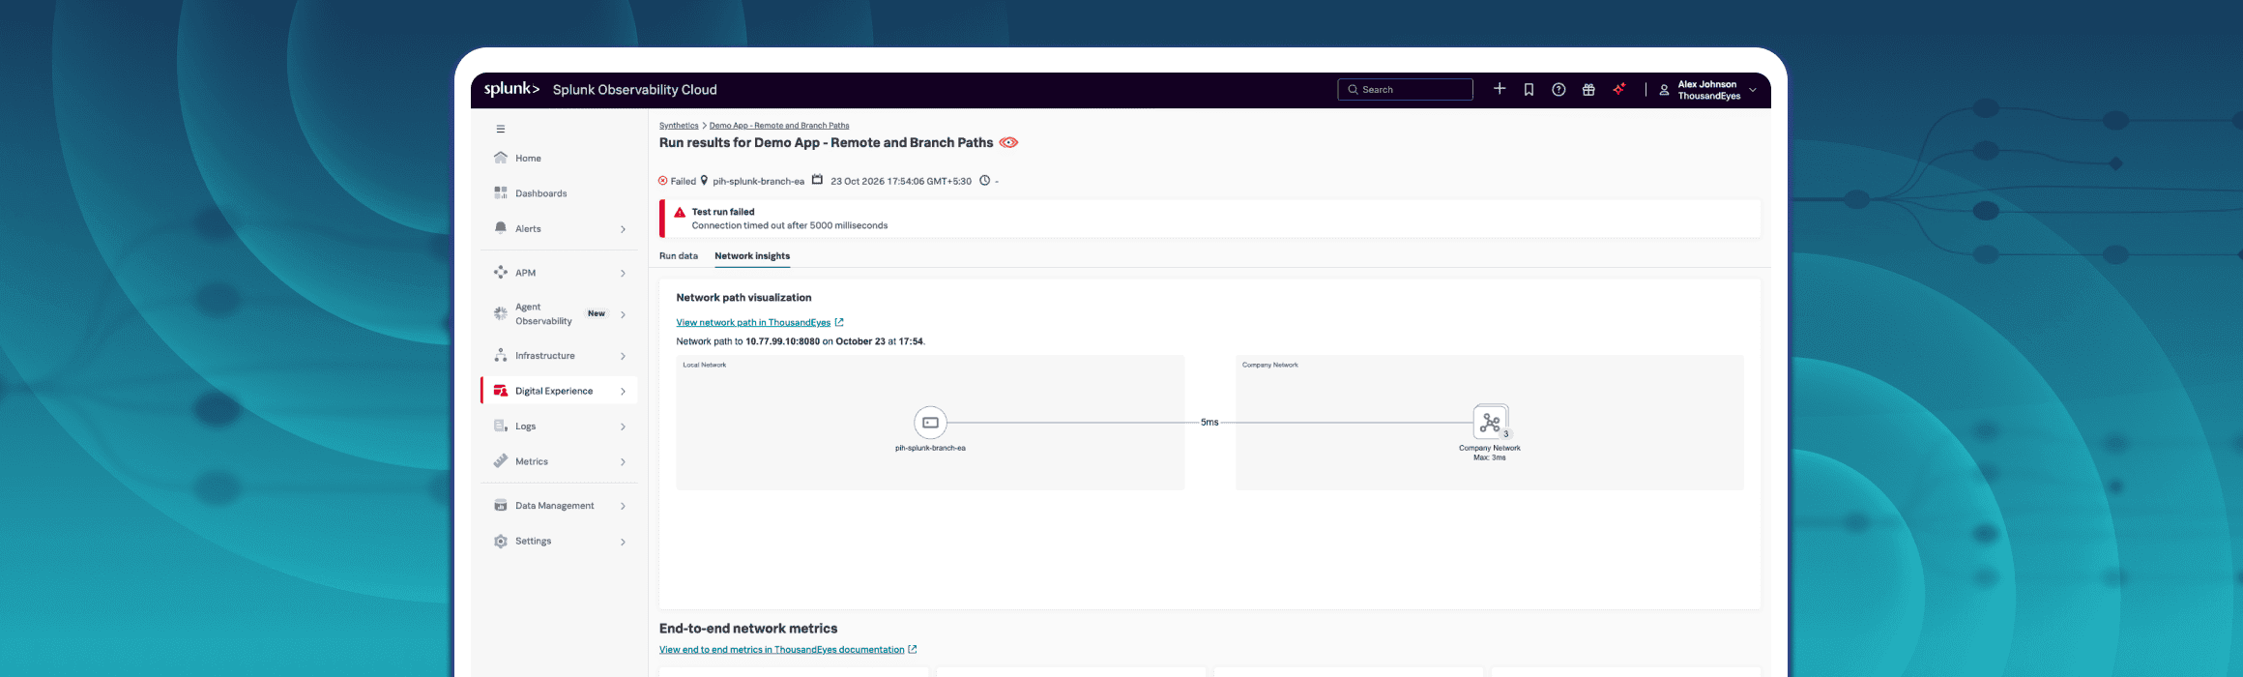The height and width of the screenshot is (677, 2243).
Task: Click the Digital Experience icon
Action: tap(501, 391)
